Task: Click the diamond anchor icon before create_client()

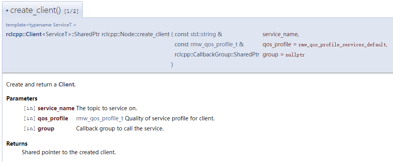Action: (7, 11)
